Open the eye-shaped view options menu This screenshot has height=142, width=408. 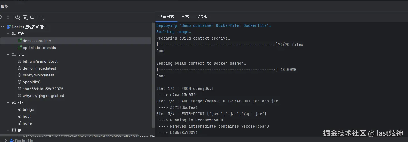coord(18,17)
